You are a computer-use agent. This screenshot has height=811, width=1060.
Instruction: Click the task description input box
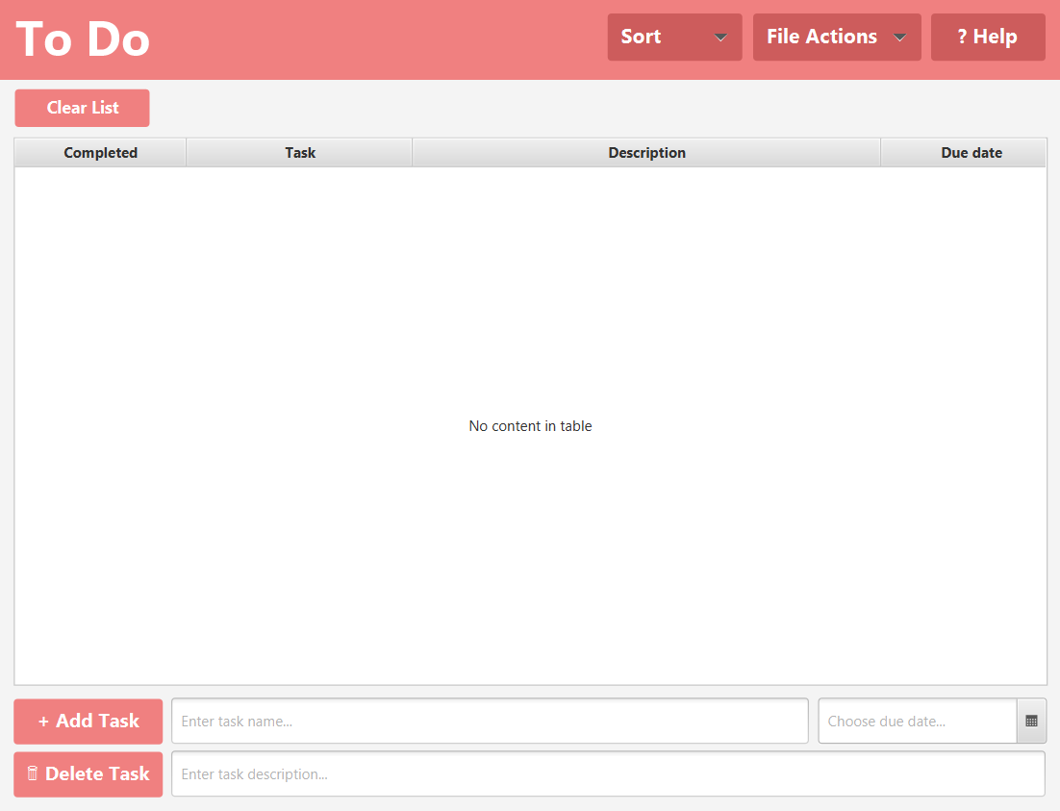click(610, 773)
